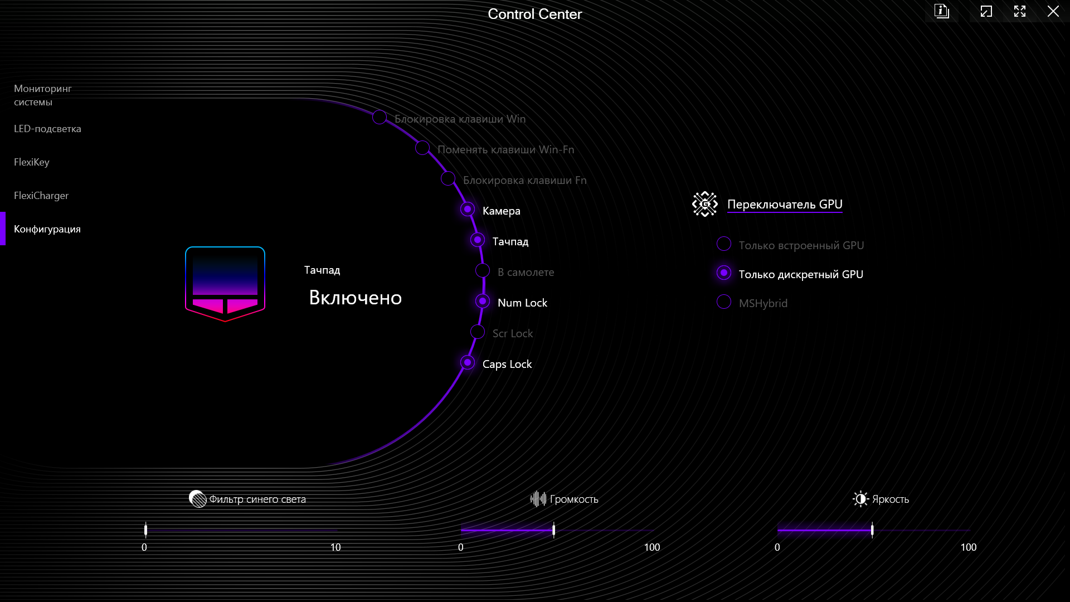This screenshot has height=602, width=1070.
Task: Toggle the Камера option
Action: [468, 210]
